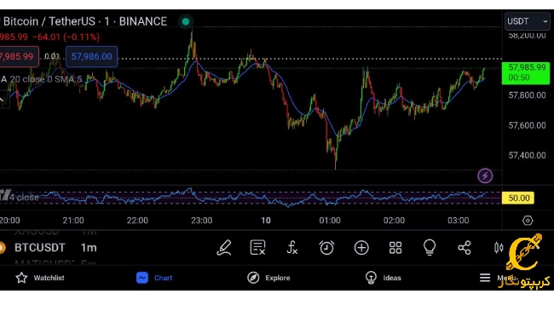Switch to the Explore tab

click(x=268, y=278)
